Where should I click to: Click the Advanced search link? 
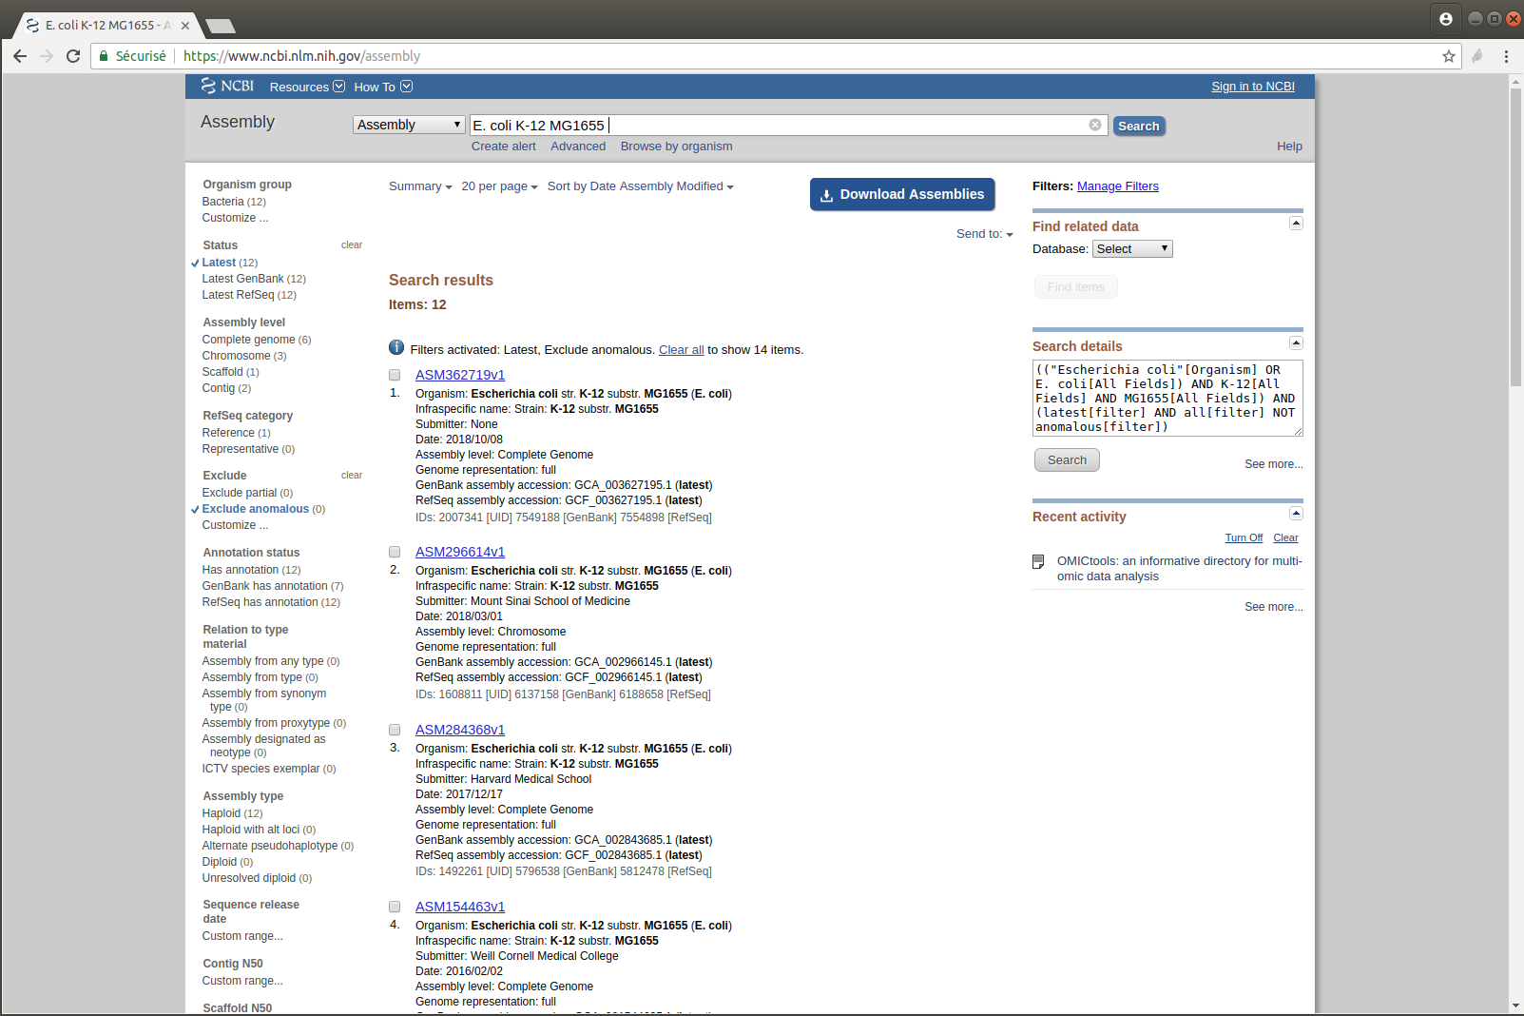tap(578, 147)
